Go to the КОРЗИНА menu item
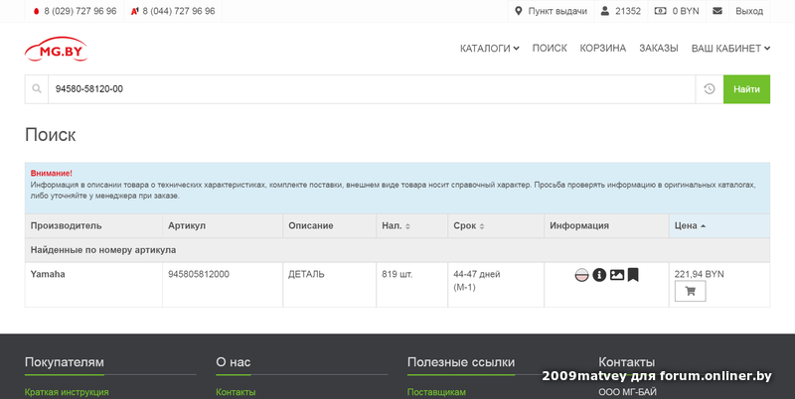The width and height of the screenshot is (795, 399). (x=602, y=49)
